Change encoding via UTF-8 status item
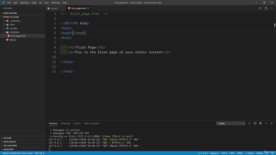 click(224, 153)
